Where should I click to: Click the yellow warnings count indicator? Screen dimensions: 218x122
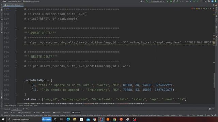(198, 8)
